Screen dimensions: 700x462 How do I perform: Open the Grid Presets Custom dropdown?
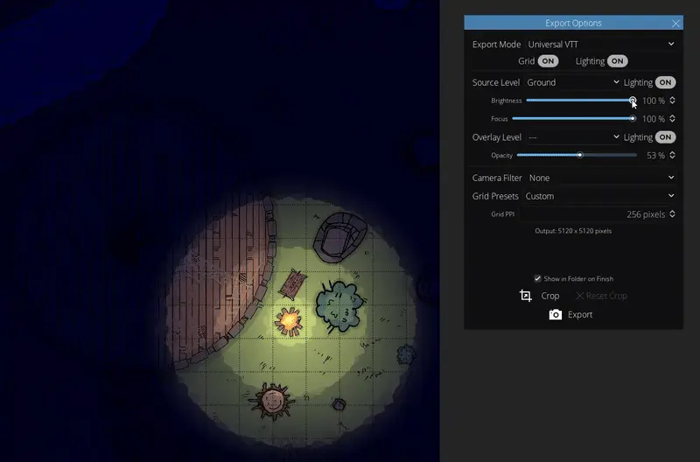(601, 196)
